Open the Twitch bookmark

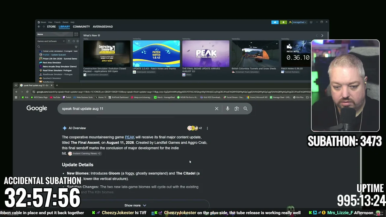67,97
